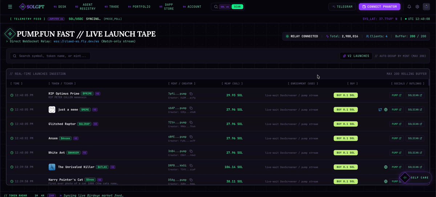Focus the symbol, token name, or mint search field

(x=50, y=56)
